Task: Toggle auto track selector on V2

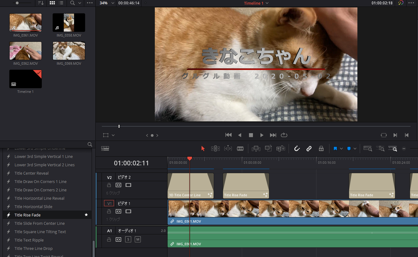Action: click(x=118, y=185)
